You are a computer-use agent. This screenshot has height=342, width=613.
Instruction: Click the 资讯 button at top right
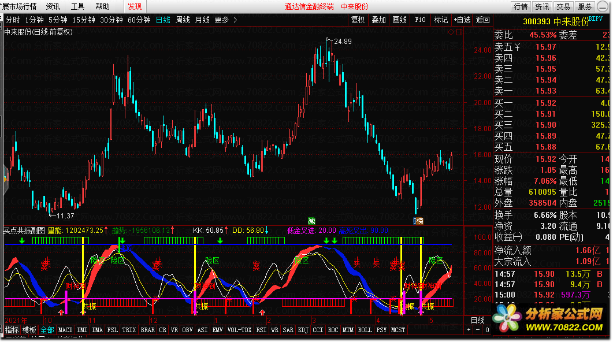(x=542, y=7)
